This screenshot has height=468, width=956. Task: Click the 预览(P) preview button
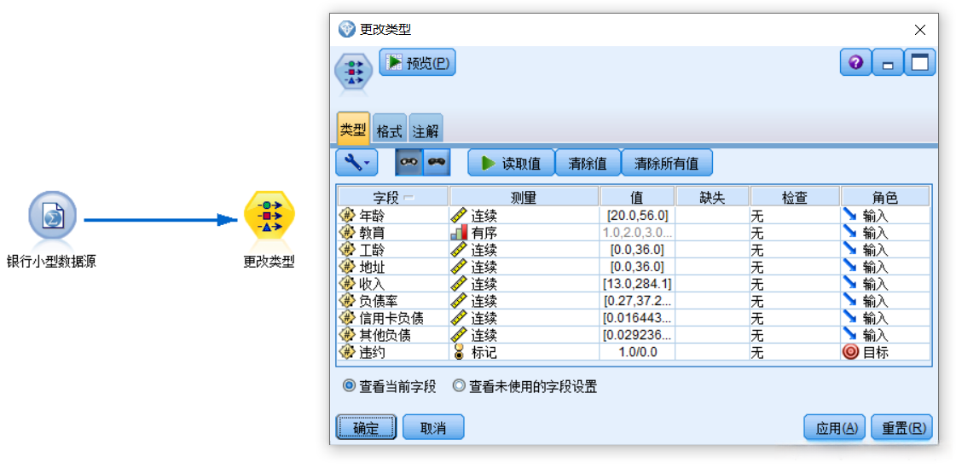click(418, 62)
